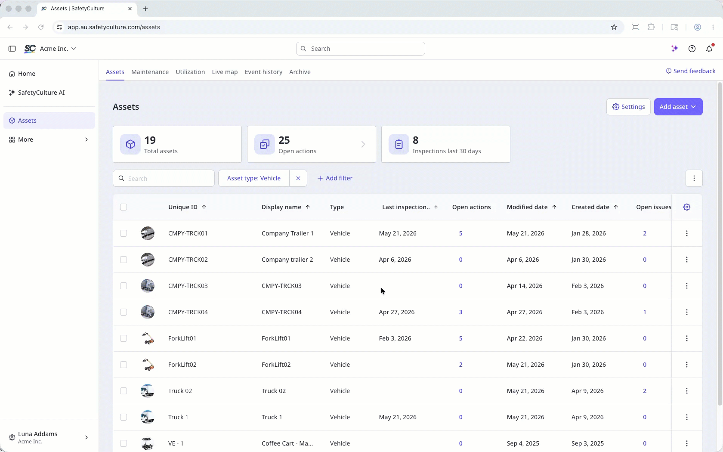Open row menu for ForkLift01

[x=687, y=338]
